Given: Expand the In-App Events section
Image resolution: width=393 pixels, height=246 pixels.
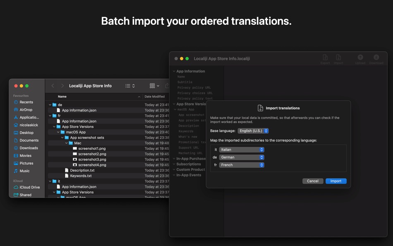Looking at the screenshot, I should click(174, 175).
